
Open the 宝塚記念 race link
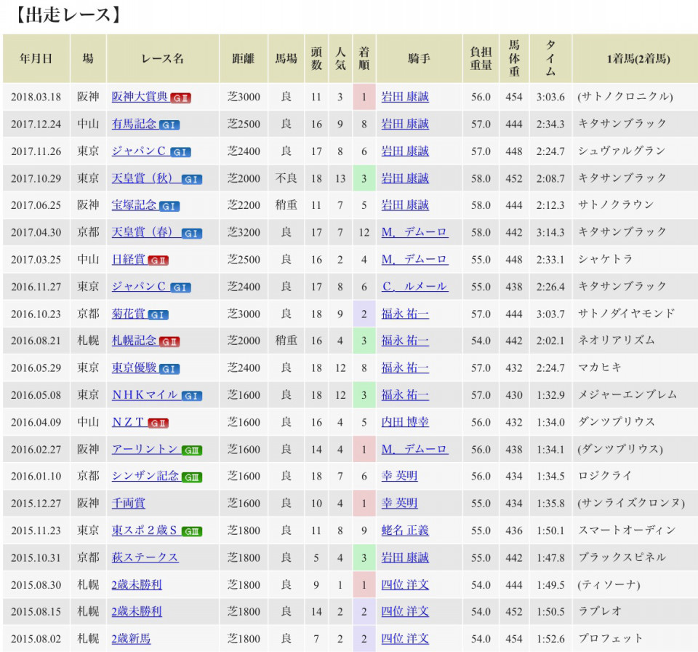point(134,205)
